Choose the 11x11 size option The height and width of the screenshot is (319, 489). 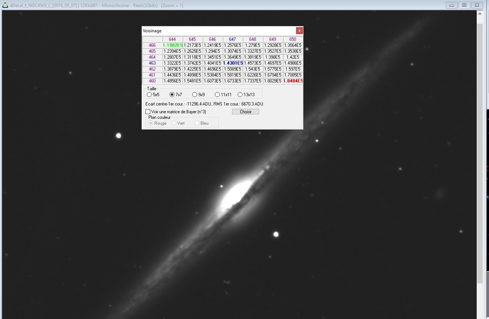coord(217,95)
